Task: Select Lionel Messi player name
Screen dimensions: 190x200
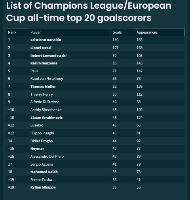Action: pos(41,48)
